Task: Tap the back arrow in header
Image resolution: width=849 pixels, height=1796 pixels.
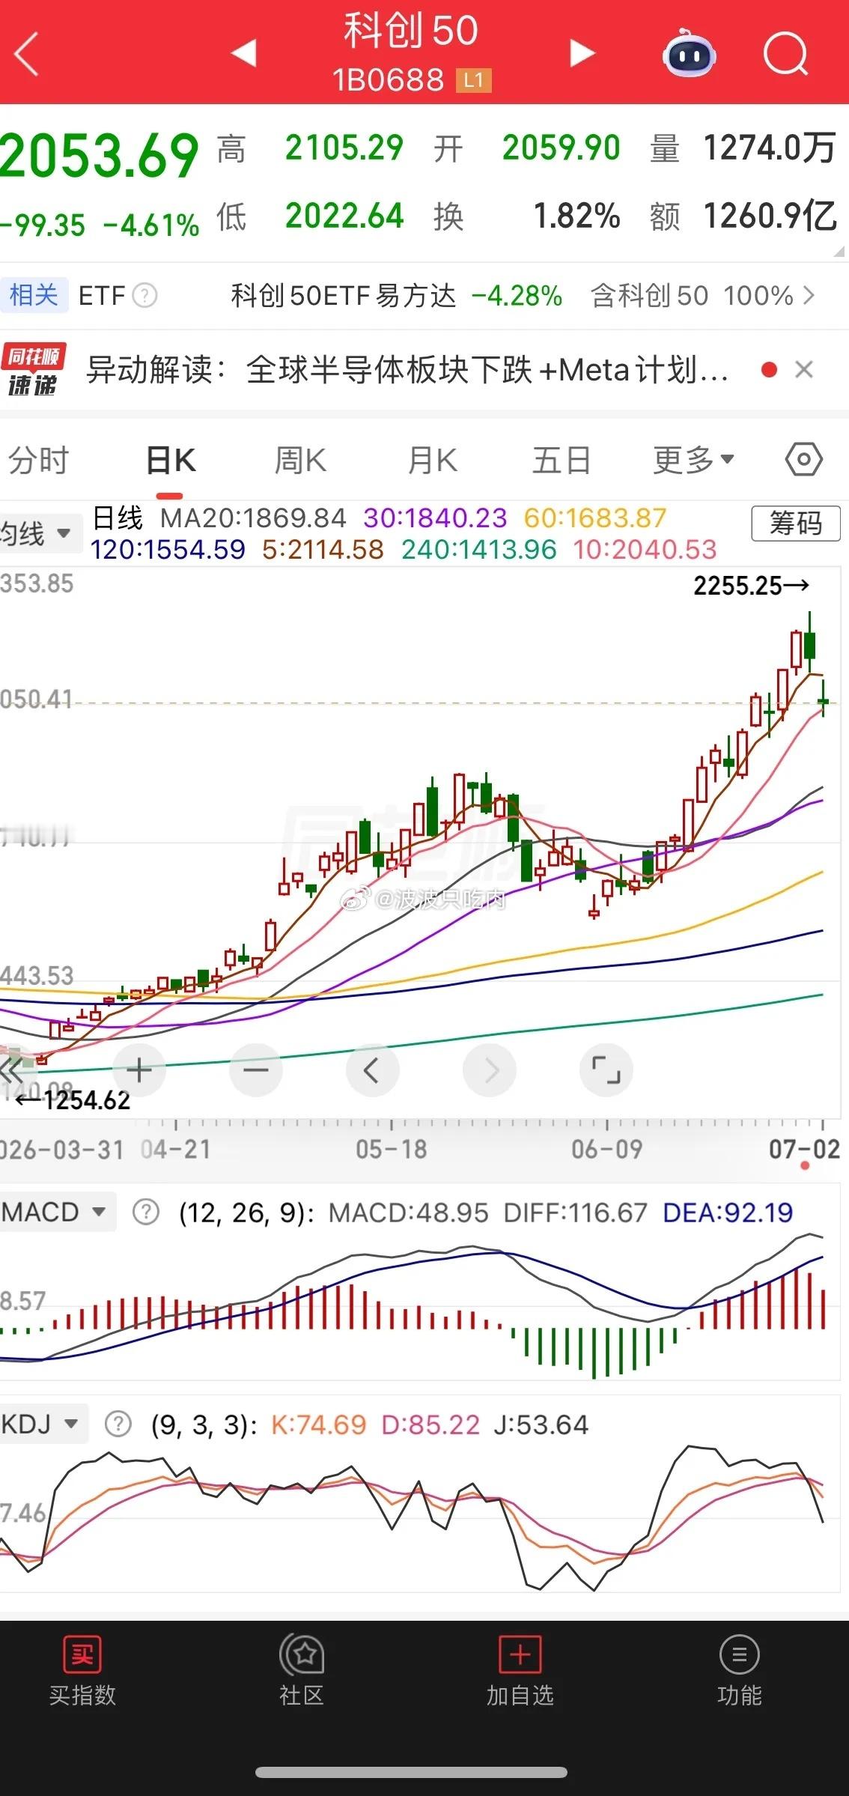Action: coord(27,54)
